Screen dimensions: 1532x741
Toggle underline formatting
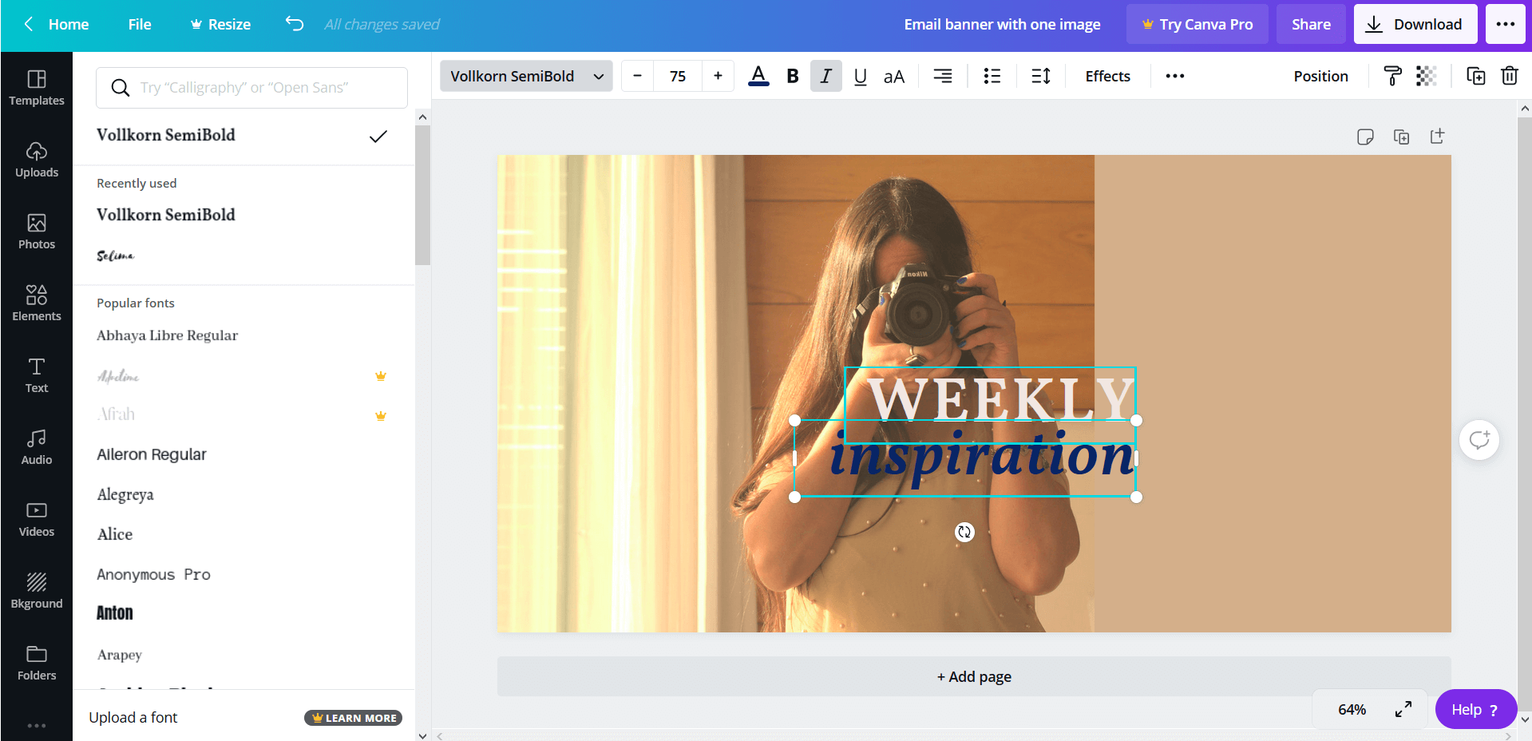tap(860, 76)
